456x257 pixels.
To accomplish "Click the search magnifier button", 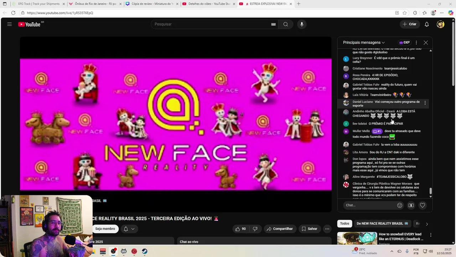I will pos(285,24).
